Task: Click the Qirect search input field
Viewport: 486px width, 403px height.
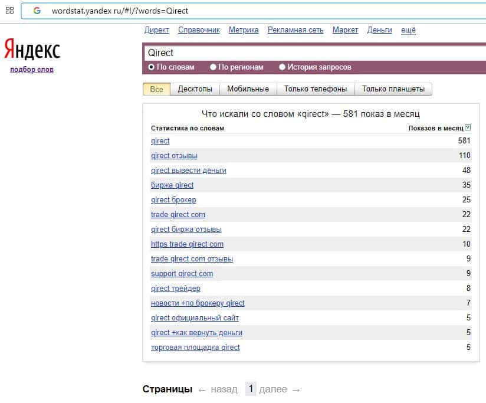Action: click(313, 53)
